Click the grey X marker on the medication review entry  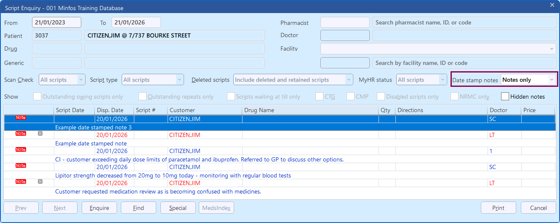(x=40, y=182)
